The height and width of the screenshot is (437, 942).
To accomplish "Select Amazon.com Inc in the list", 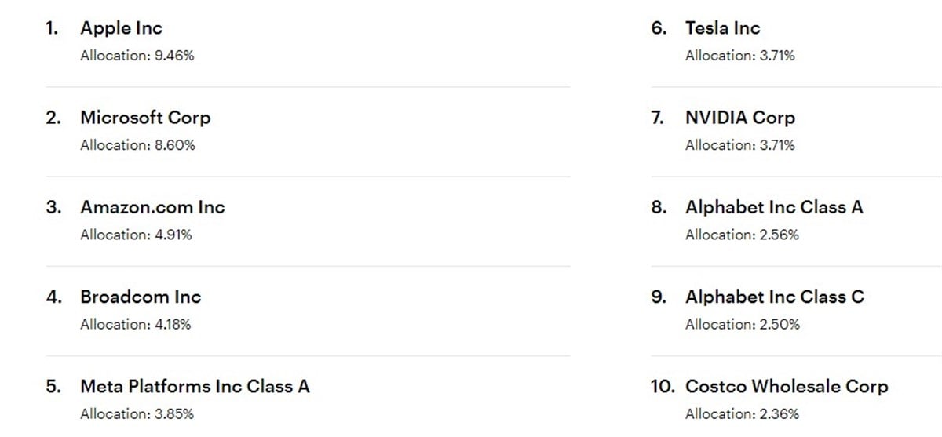I will [x=152, y=207].
